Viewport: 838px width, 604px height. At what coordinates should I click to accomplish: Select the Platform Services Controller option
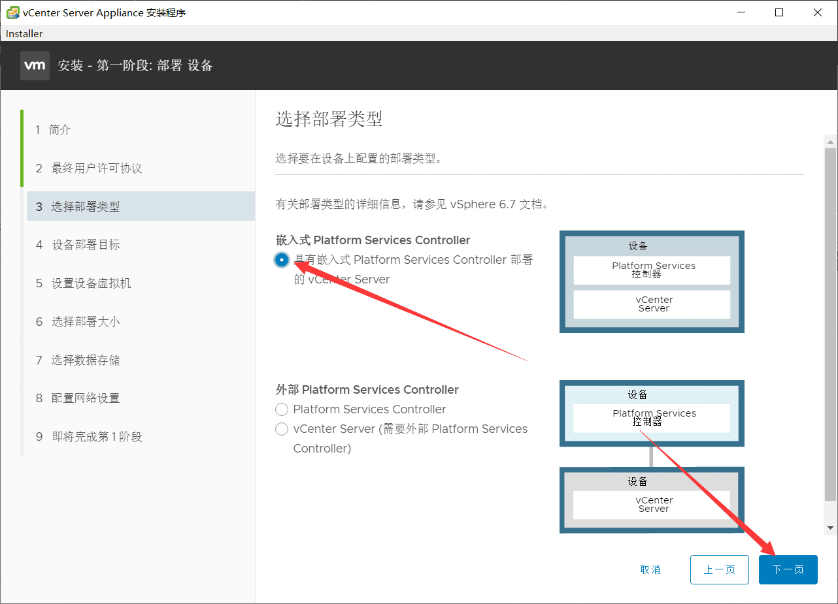[x=281, y=409]
